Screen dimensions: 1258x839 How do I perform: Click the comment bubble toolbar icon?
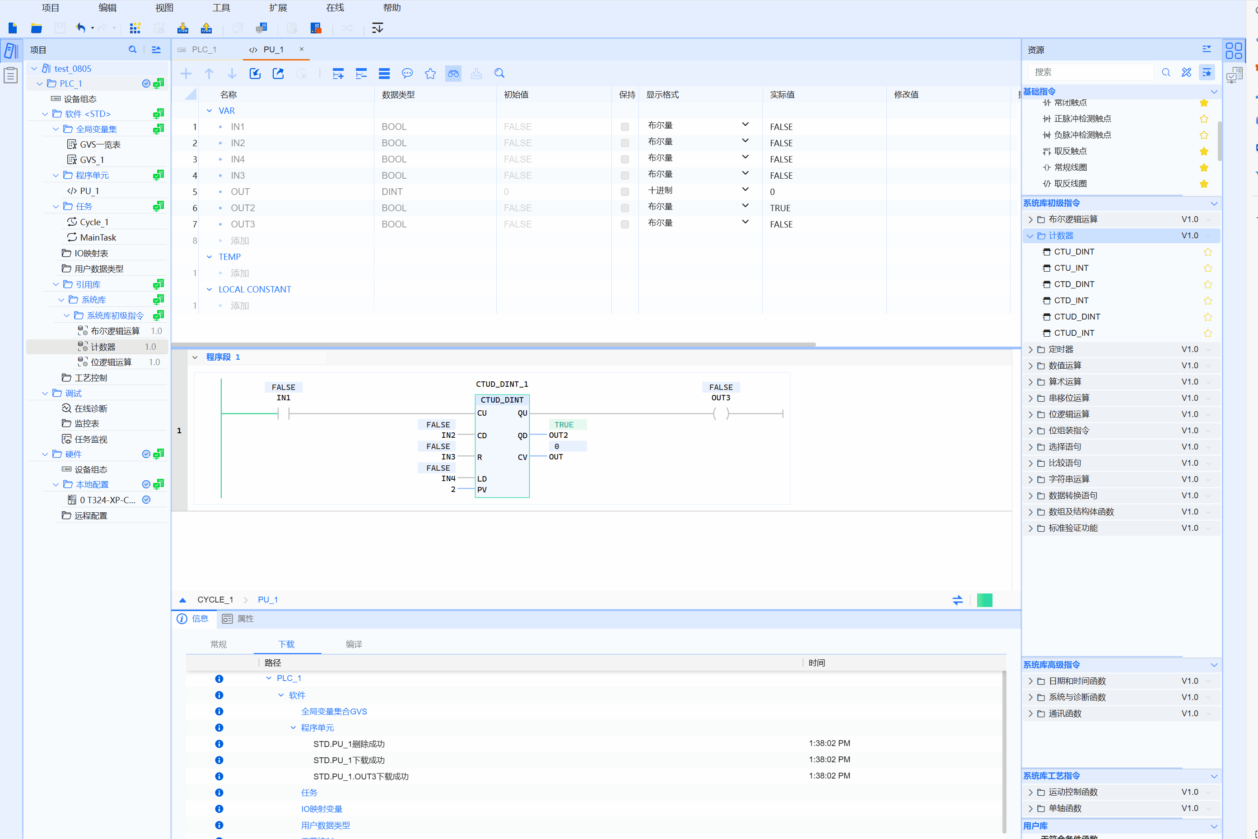point(407,73)
